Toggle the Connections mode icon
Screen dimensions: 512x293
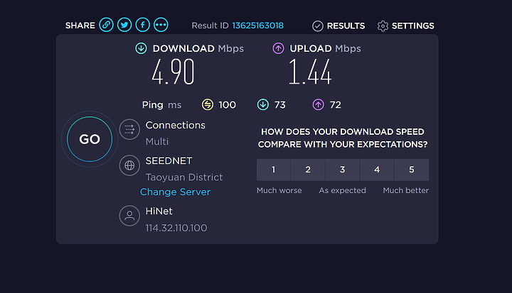click(x=129, y=129)
